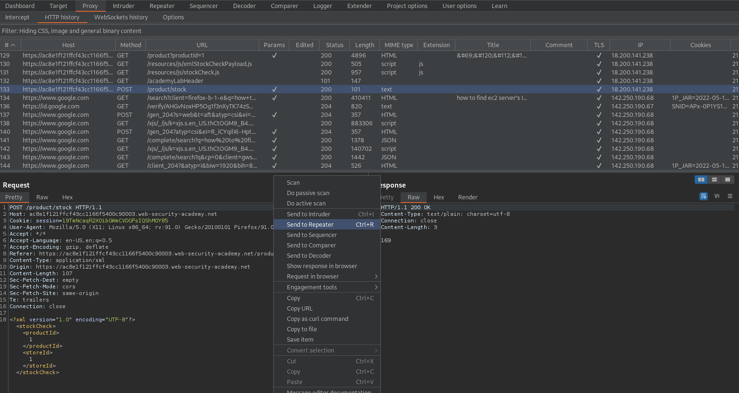This screenshot has height=393, width=739.
Task: Sort history by Length column
Action: click(365, 45)
